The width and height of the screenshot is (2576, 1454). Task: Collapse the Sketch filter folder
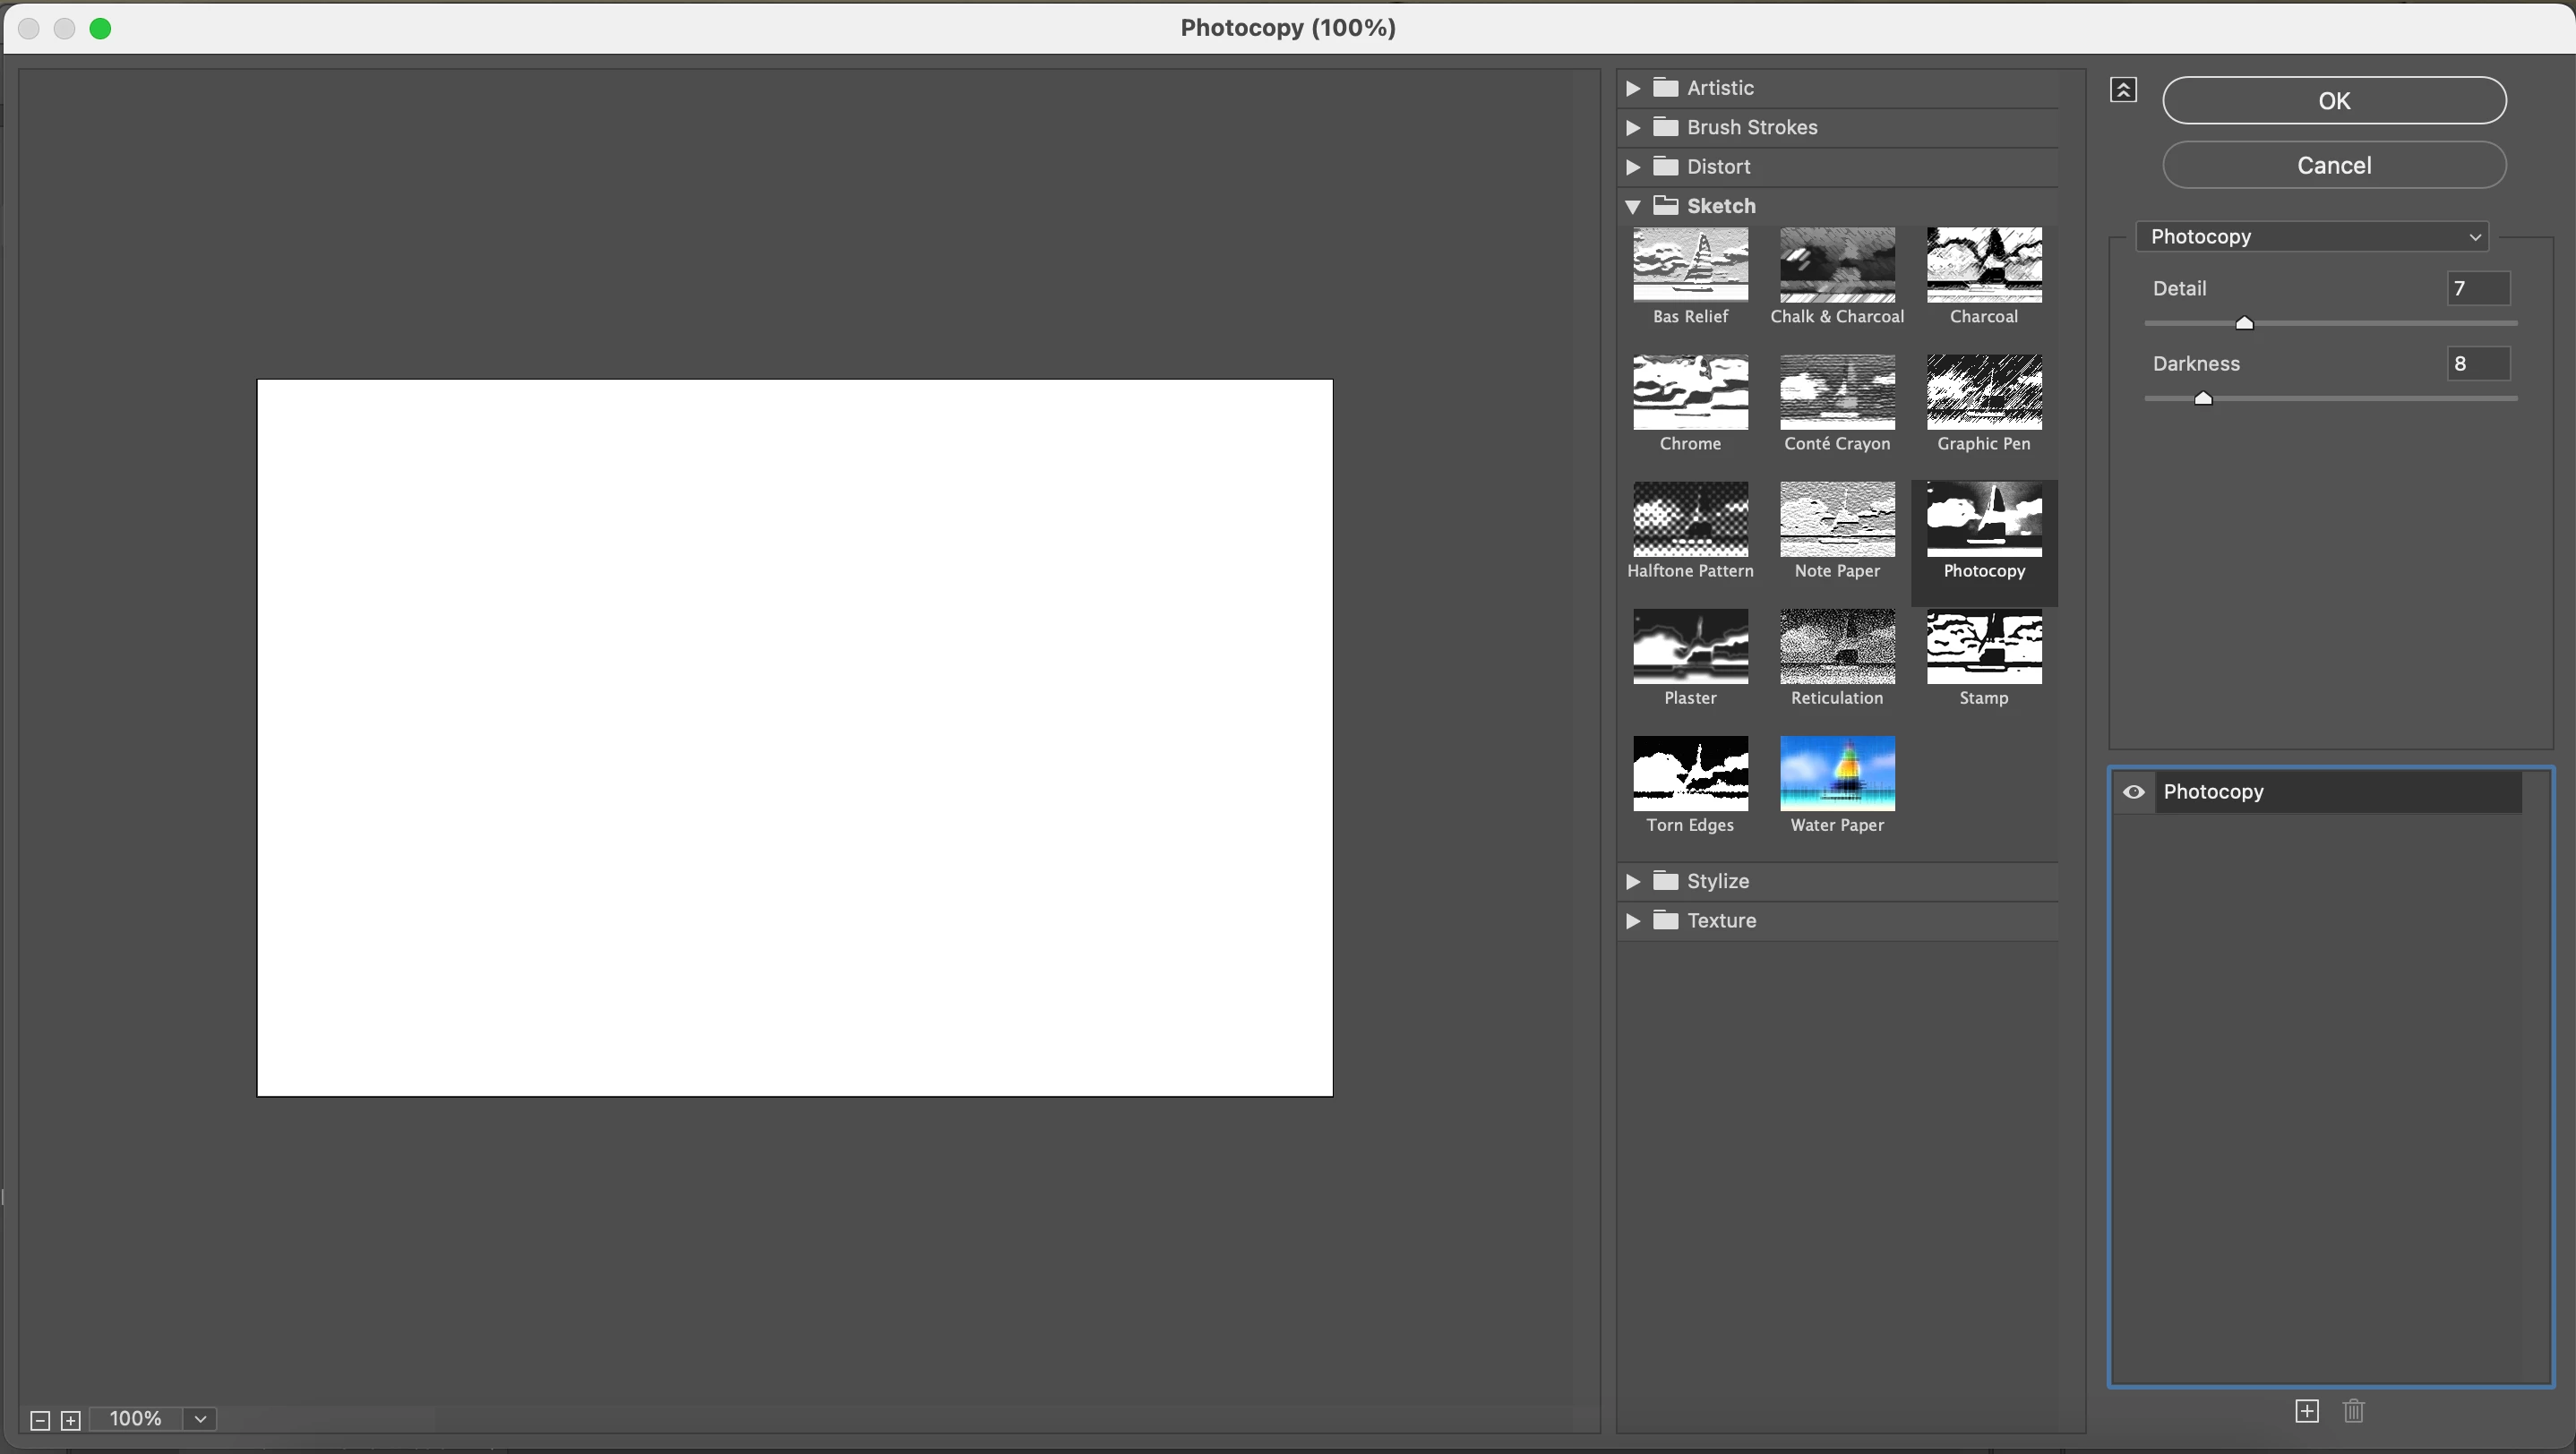[1633, 206]
